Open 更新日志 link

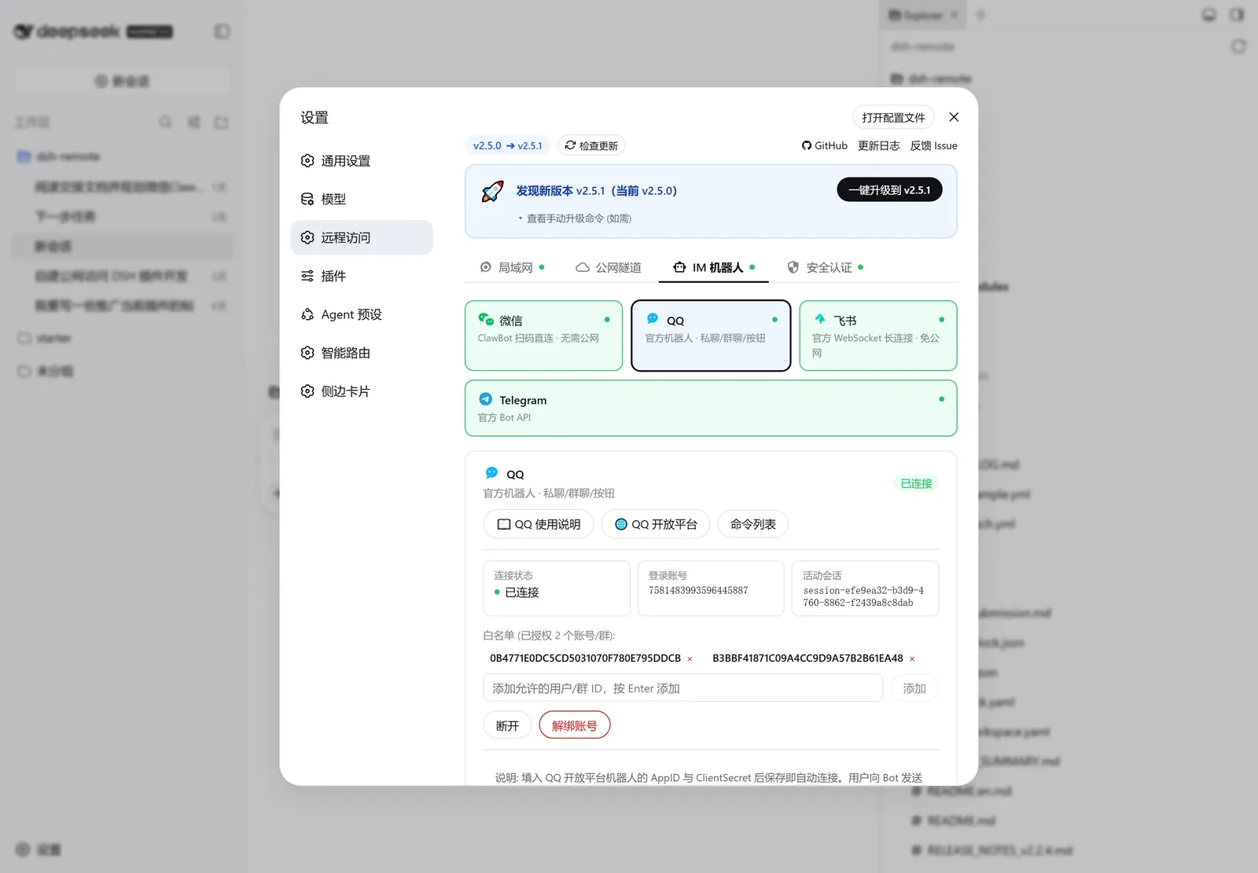point(878,145)
